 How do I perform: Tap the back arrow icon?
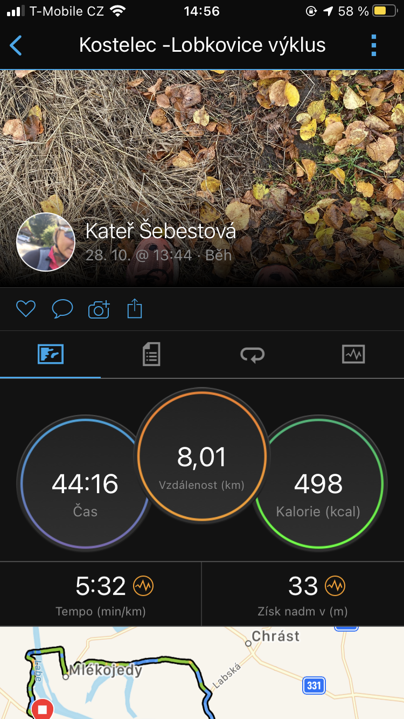tap(16, 46)
